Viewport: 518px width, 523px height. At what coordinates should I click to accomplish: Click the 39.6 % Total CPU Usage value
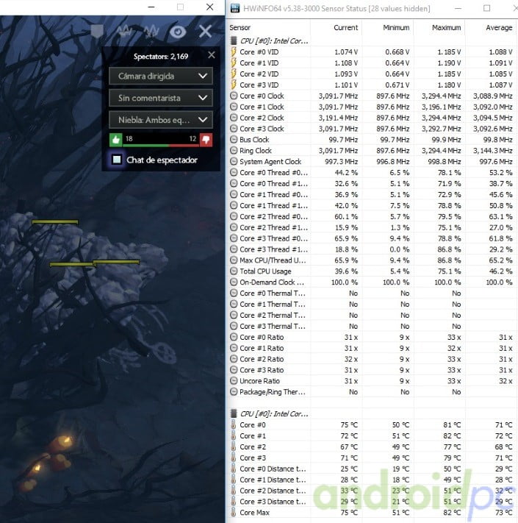tap(347, 271)
